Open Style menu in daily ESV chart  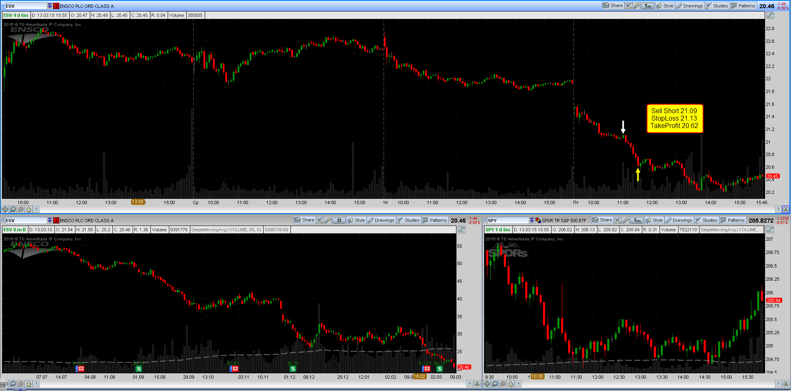point(356,220)
